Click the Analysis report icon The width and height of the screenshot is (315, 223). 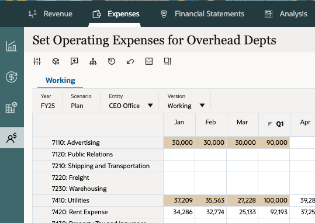tap(268, 14)
